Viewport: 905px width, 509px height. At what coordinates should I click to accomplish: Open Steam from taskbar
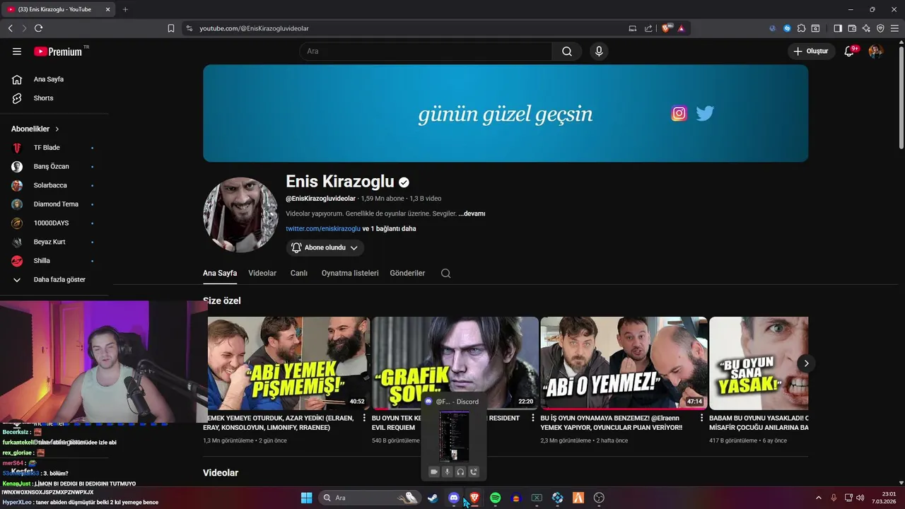coord(433,498)
